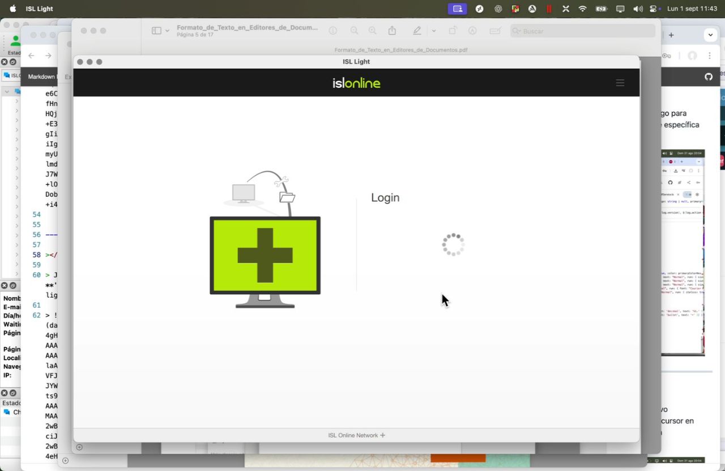Open the ISL Light application menu
725x471 pixels.
click(x=39, y=9)
